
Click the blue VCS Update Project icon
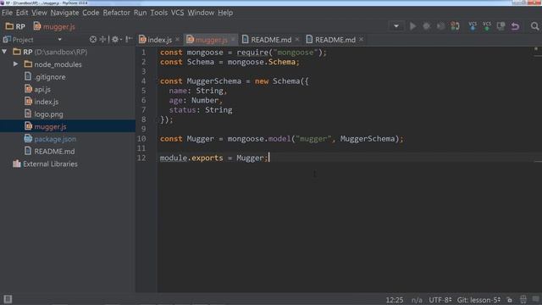(473, 26)
